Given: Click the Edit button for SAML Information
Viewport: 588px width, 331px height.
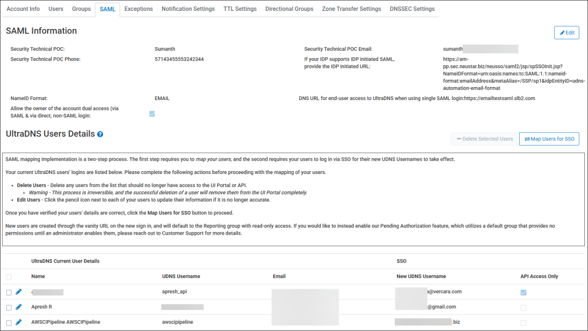Looking at the screenshot, I should [x=566, y=33].
